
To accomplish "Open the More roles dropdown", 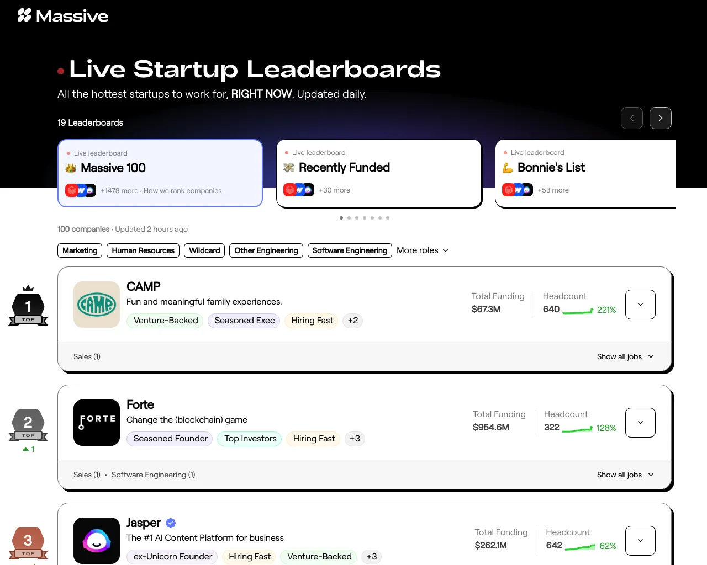I will coord(422,250).
